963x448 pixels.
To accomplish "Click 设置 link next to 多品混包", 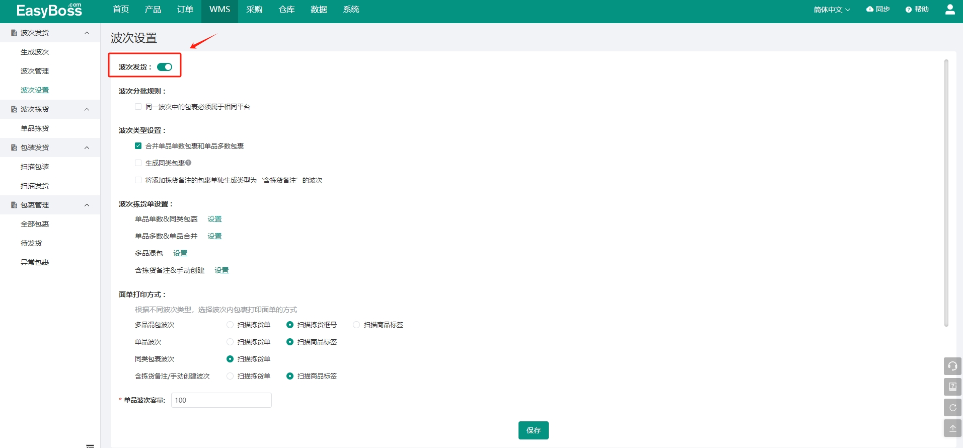I will tap(180, 253).
